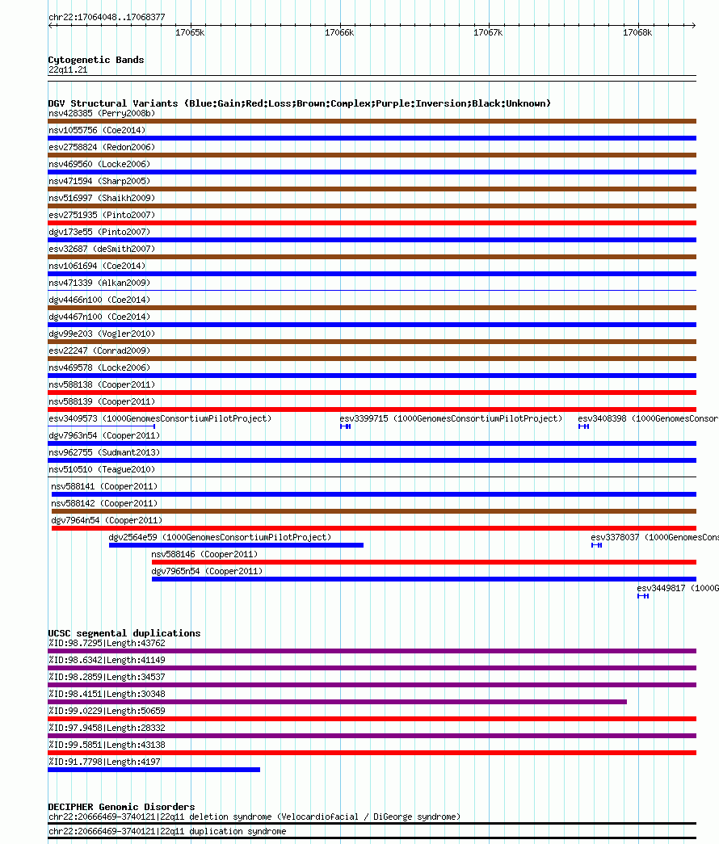Image resolution: width=719 pixels, height=844 pixels.
Task: Open the dgv173e55 (Pinto2007) variant label
Action: [99, 232]
